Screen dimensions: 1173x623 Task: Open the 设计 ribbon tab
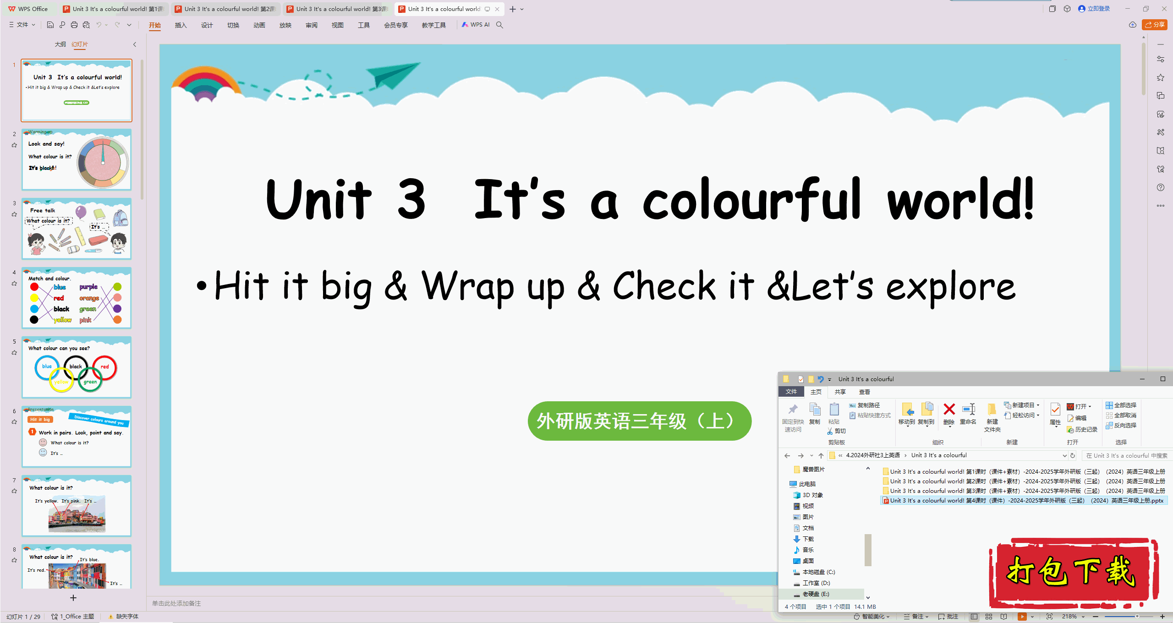point(207,25)
